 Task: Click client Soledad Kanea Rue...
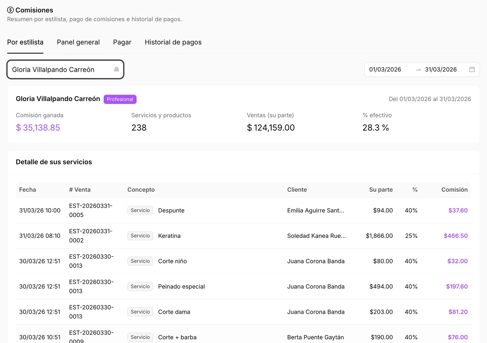pyautogui.click(x=317, y=236)
